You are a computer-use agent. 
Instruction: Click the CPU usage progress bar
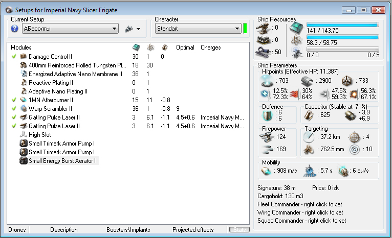(343, 25)
